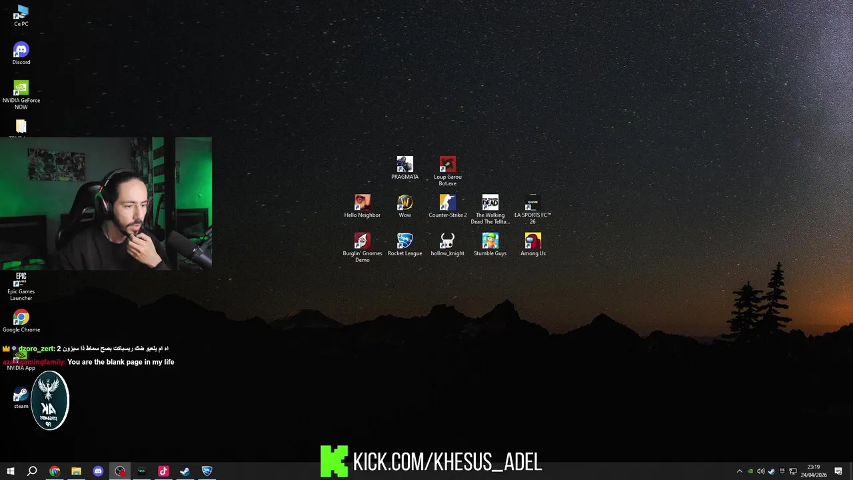Expand hidden system tray icons chevron

coord(739,471)
